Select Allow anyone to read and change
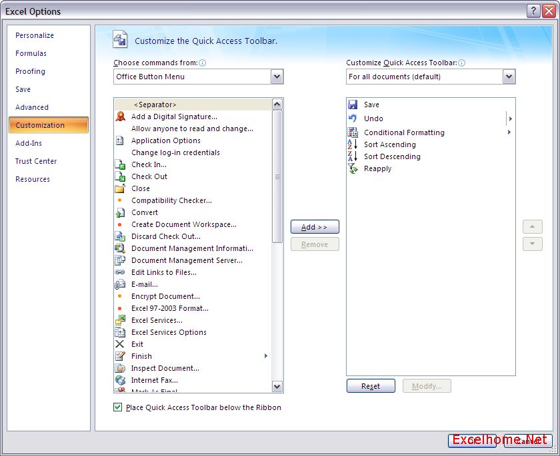This screenshot has height=456, width=560. (x=193, y=128)
